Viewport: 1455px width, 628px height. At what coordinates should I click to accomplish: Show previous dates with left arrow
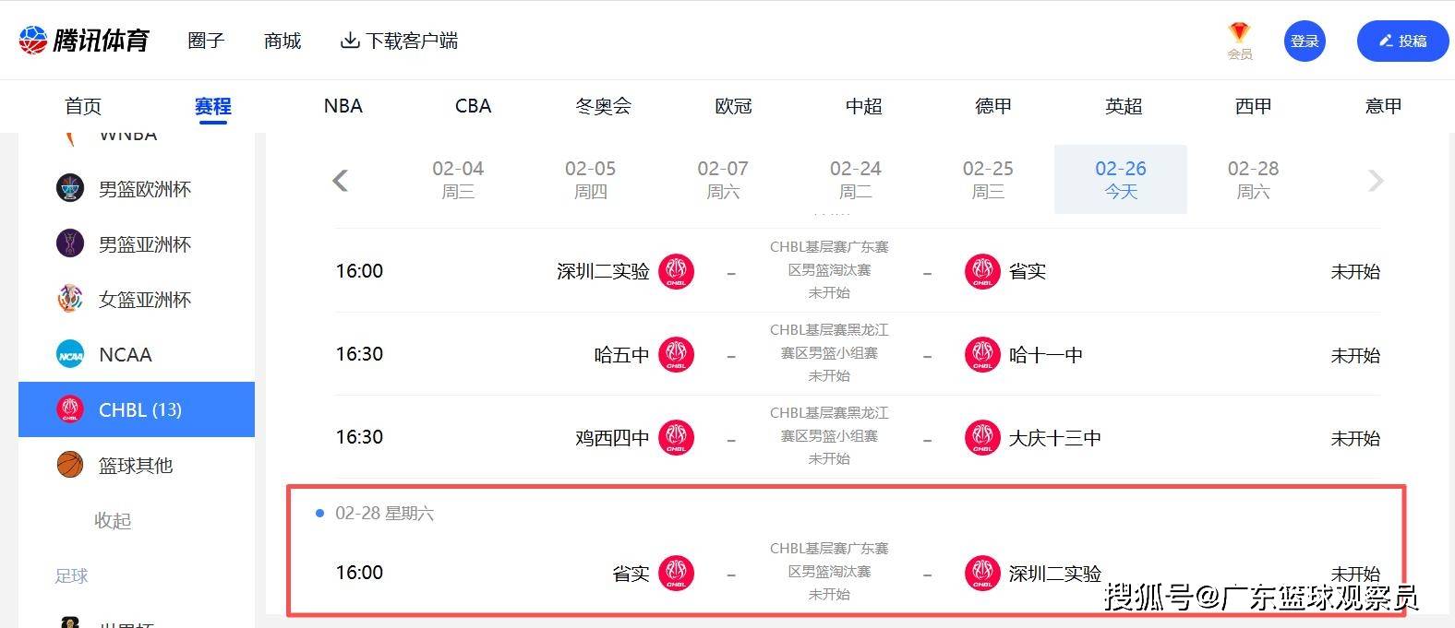pos(341,180)
